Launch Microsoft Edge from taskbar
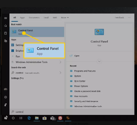This screenshot has width=137, height=125. (x=29, y=118)
